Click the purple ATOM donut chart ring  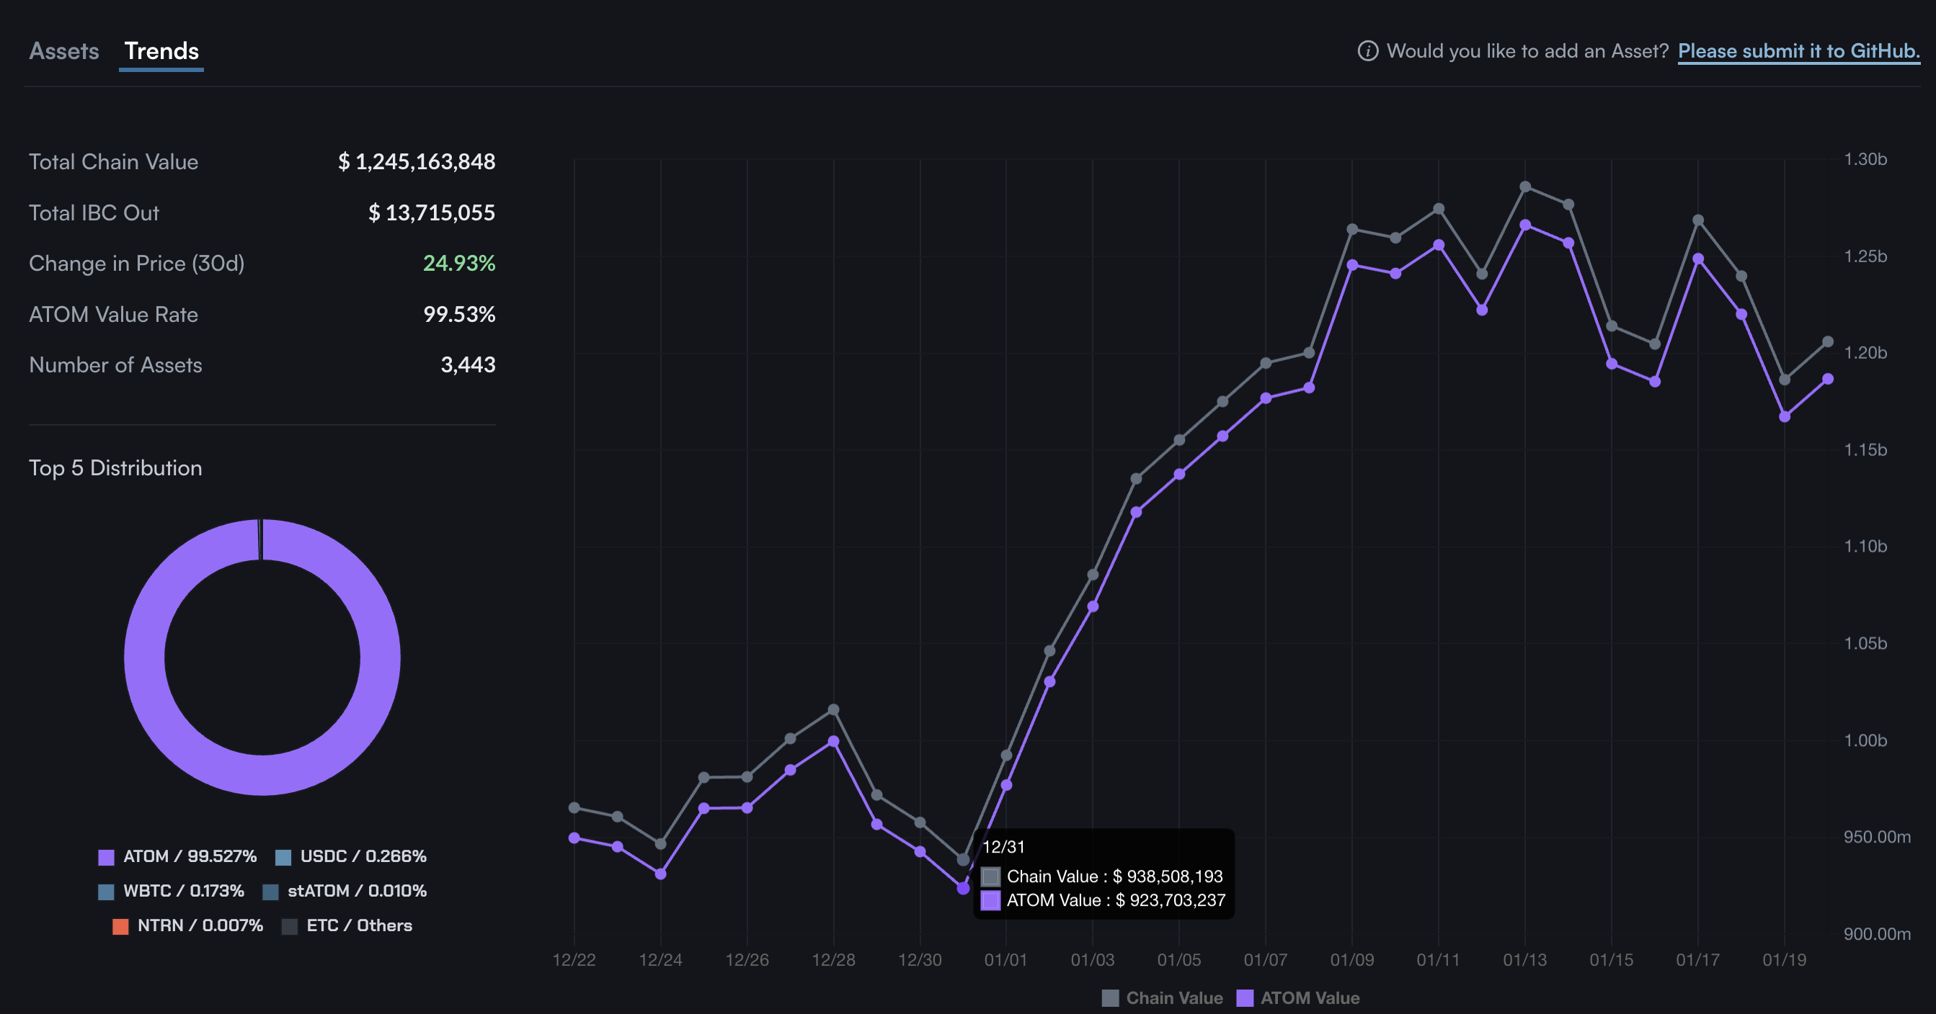pyautogui.click(x=144, y=658)
